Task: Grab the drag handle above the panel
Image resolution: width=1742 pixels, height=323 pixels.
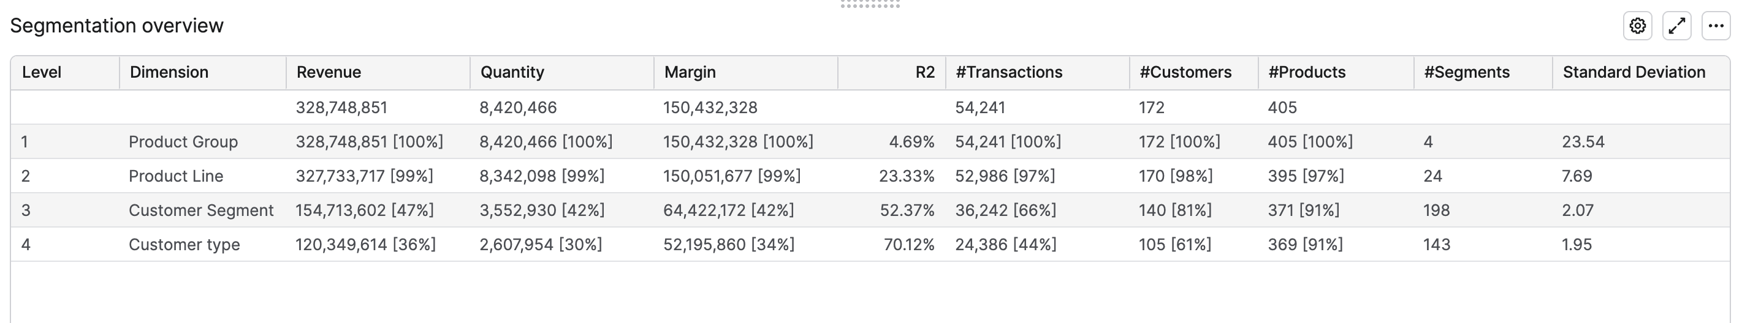Action: pos(870,4)
